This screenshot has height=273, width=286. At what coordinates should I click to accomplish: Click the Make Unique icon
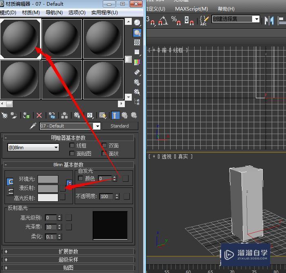(x=64, y=115)
